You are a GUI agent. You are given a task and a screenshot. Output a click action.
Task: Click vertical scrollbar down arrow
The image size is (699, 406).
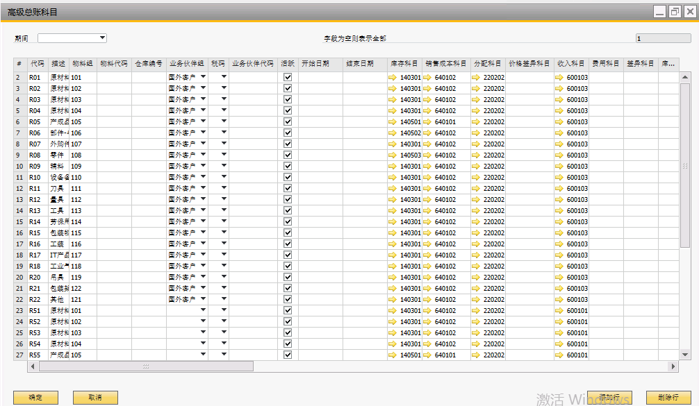tap(685, 355)
